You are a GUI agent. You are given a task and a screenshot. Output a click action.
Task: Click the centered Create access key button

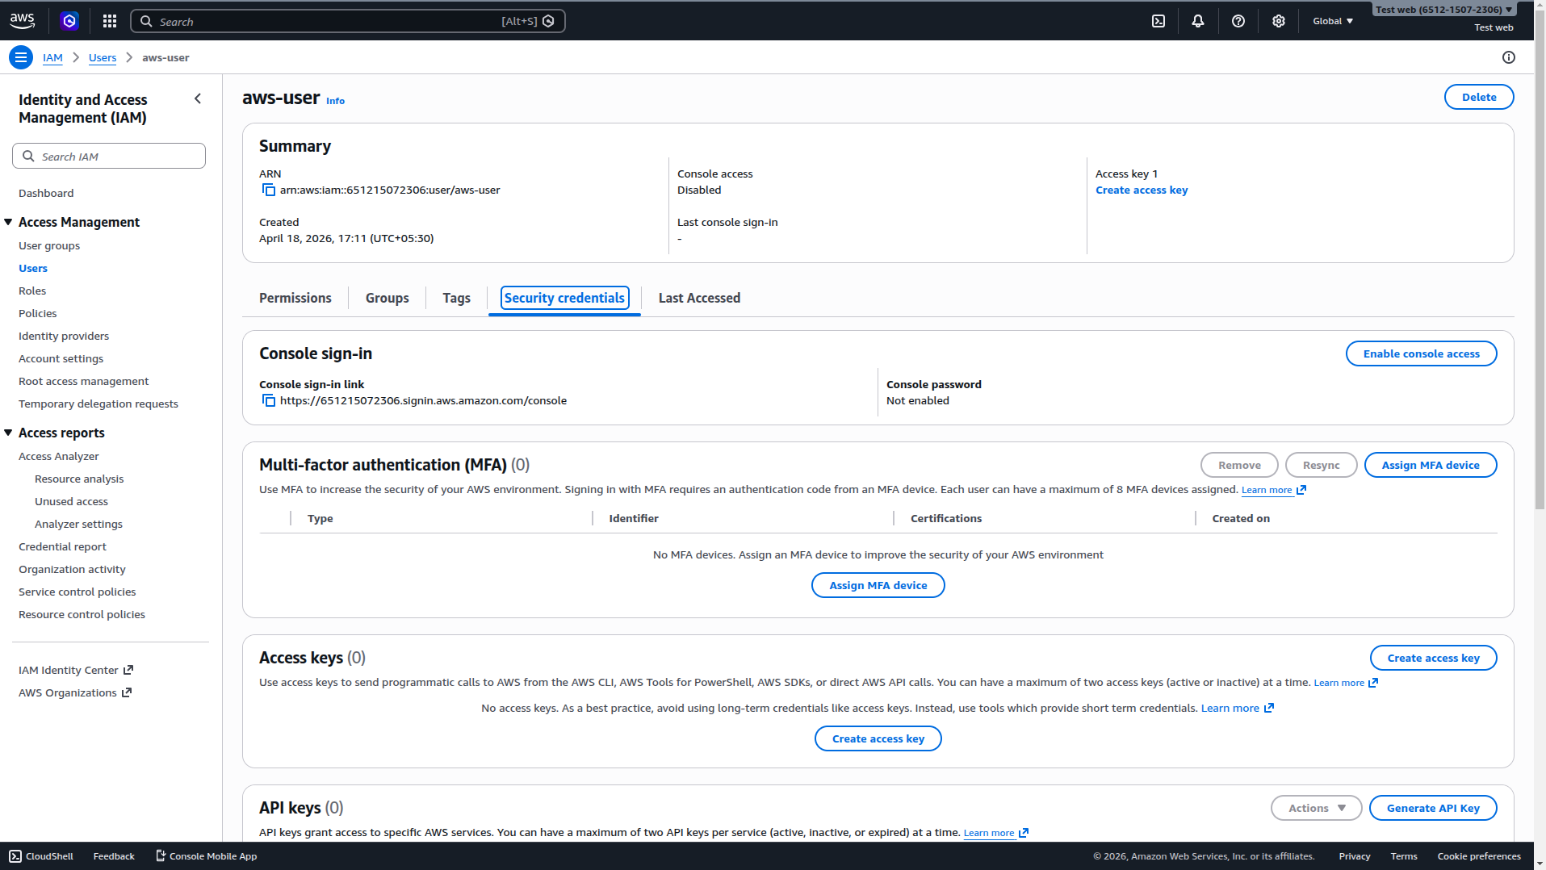pyautogui.click(x=878, y=738)
